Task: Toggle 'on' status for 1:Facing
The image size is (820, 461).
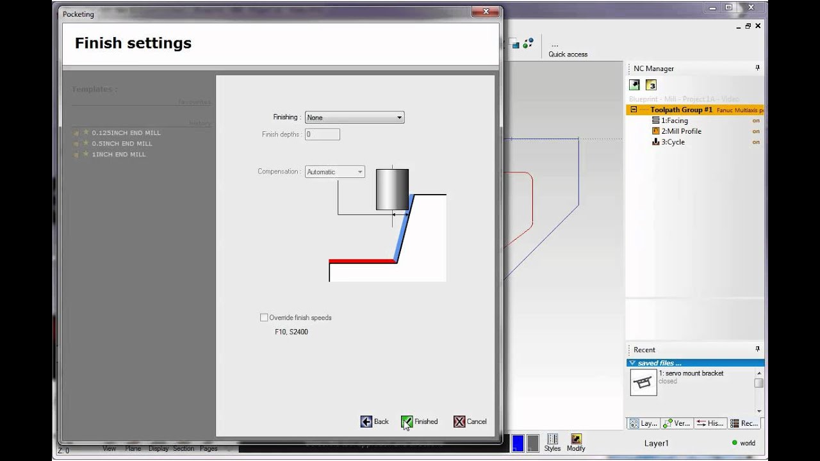Action: pos(756,120)
